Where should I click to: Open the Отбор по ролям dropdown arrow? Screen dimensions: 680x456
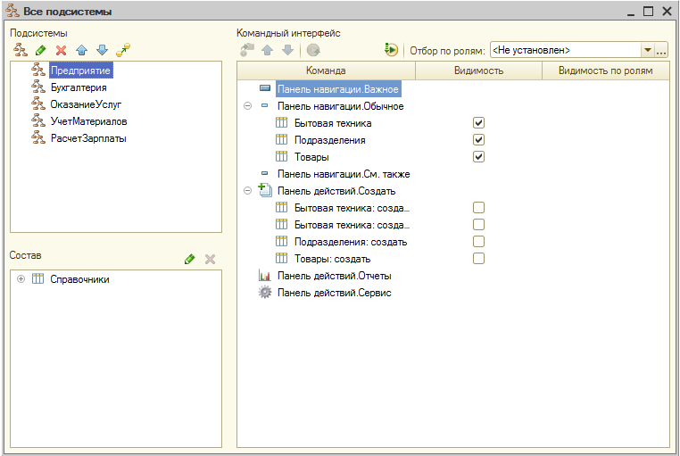(x=647, y=51)
